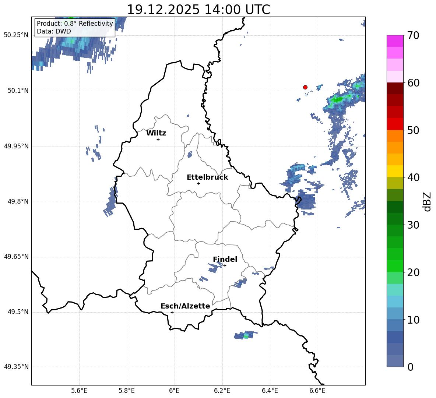Click the yellow colorbar segment at 40
The width and height of the screenshot is (436, 398).
[395, 171]
